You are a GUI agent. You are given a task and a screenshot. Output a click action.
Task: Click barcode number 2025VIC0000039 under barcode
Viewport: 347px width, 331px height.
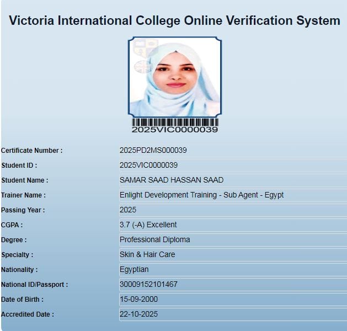coord(174,130)
